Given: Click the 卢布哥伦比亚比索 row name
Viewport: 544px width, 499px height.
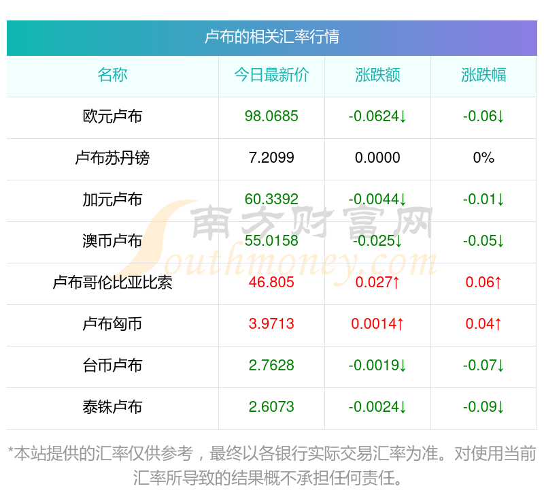Looking at the screenshot, I should 112,283.
